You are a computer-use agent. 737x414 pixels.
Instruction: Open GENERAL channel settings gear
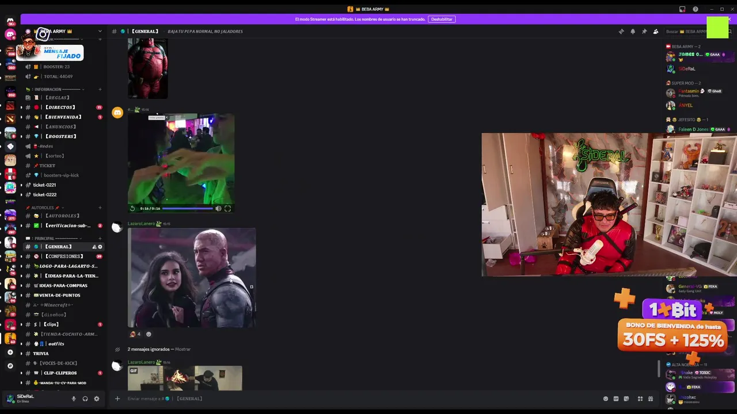point(100,247)
